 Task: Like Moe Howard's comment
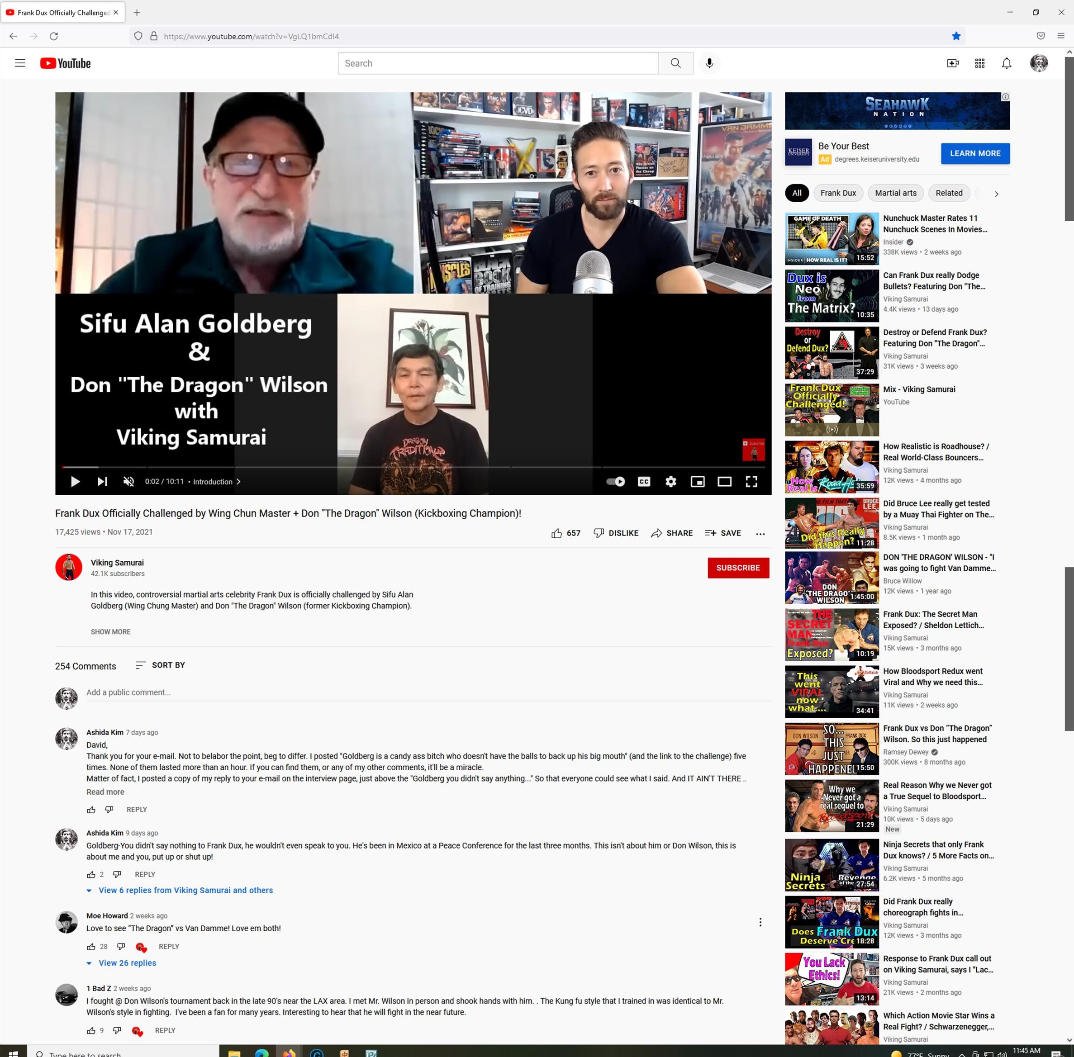pyautogui.click(x=91, y=947)
